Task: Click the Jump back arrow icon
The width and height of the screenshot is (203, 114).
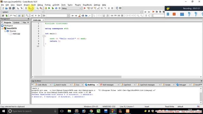Action: pos(145,12)
